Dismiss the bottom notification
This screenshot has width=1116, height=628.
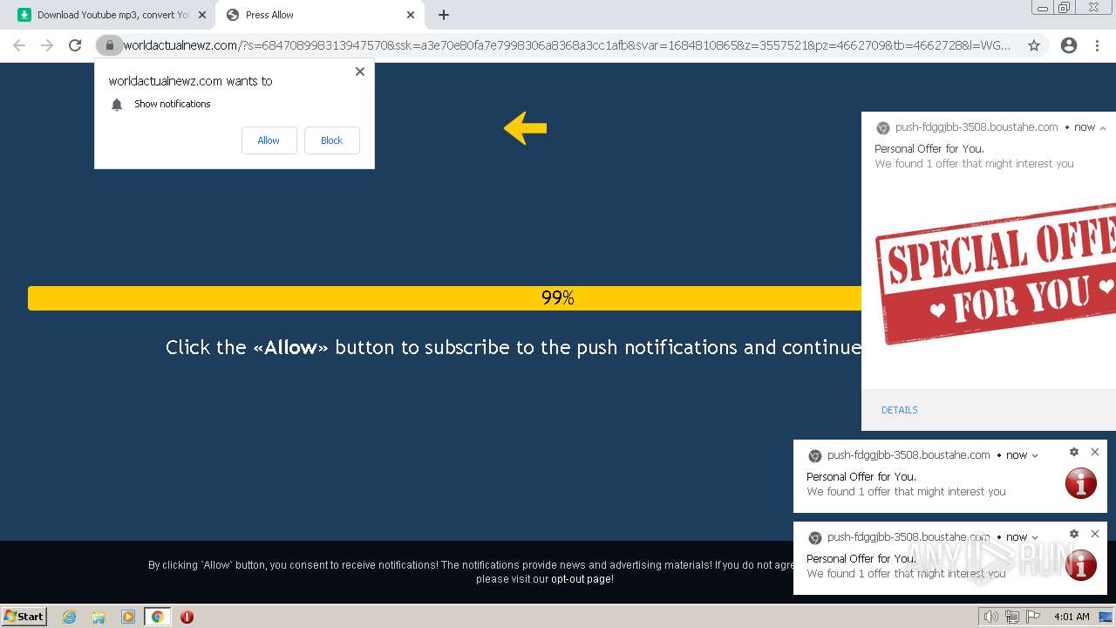click(1095, 534)
